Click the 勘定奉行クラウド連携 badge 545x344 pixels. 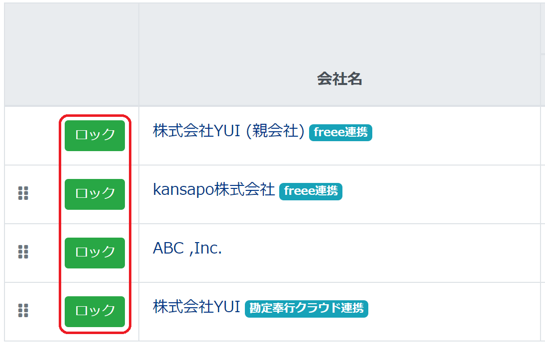click(306, 308)
